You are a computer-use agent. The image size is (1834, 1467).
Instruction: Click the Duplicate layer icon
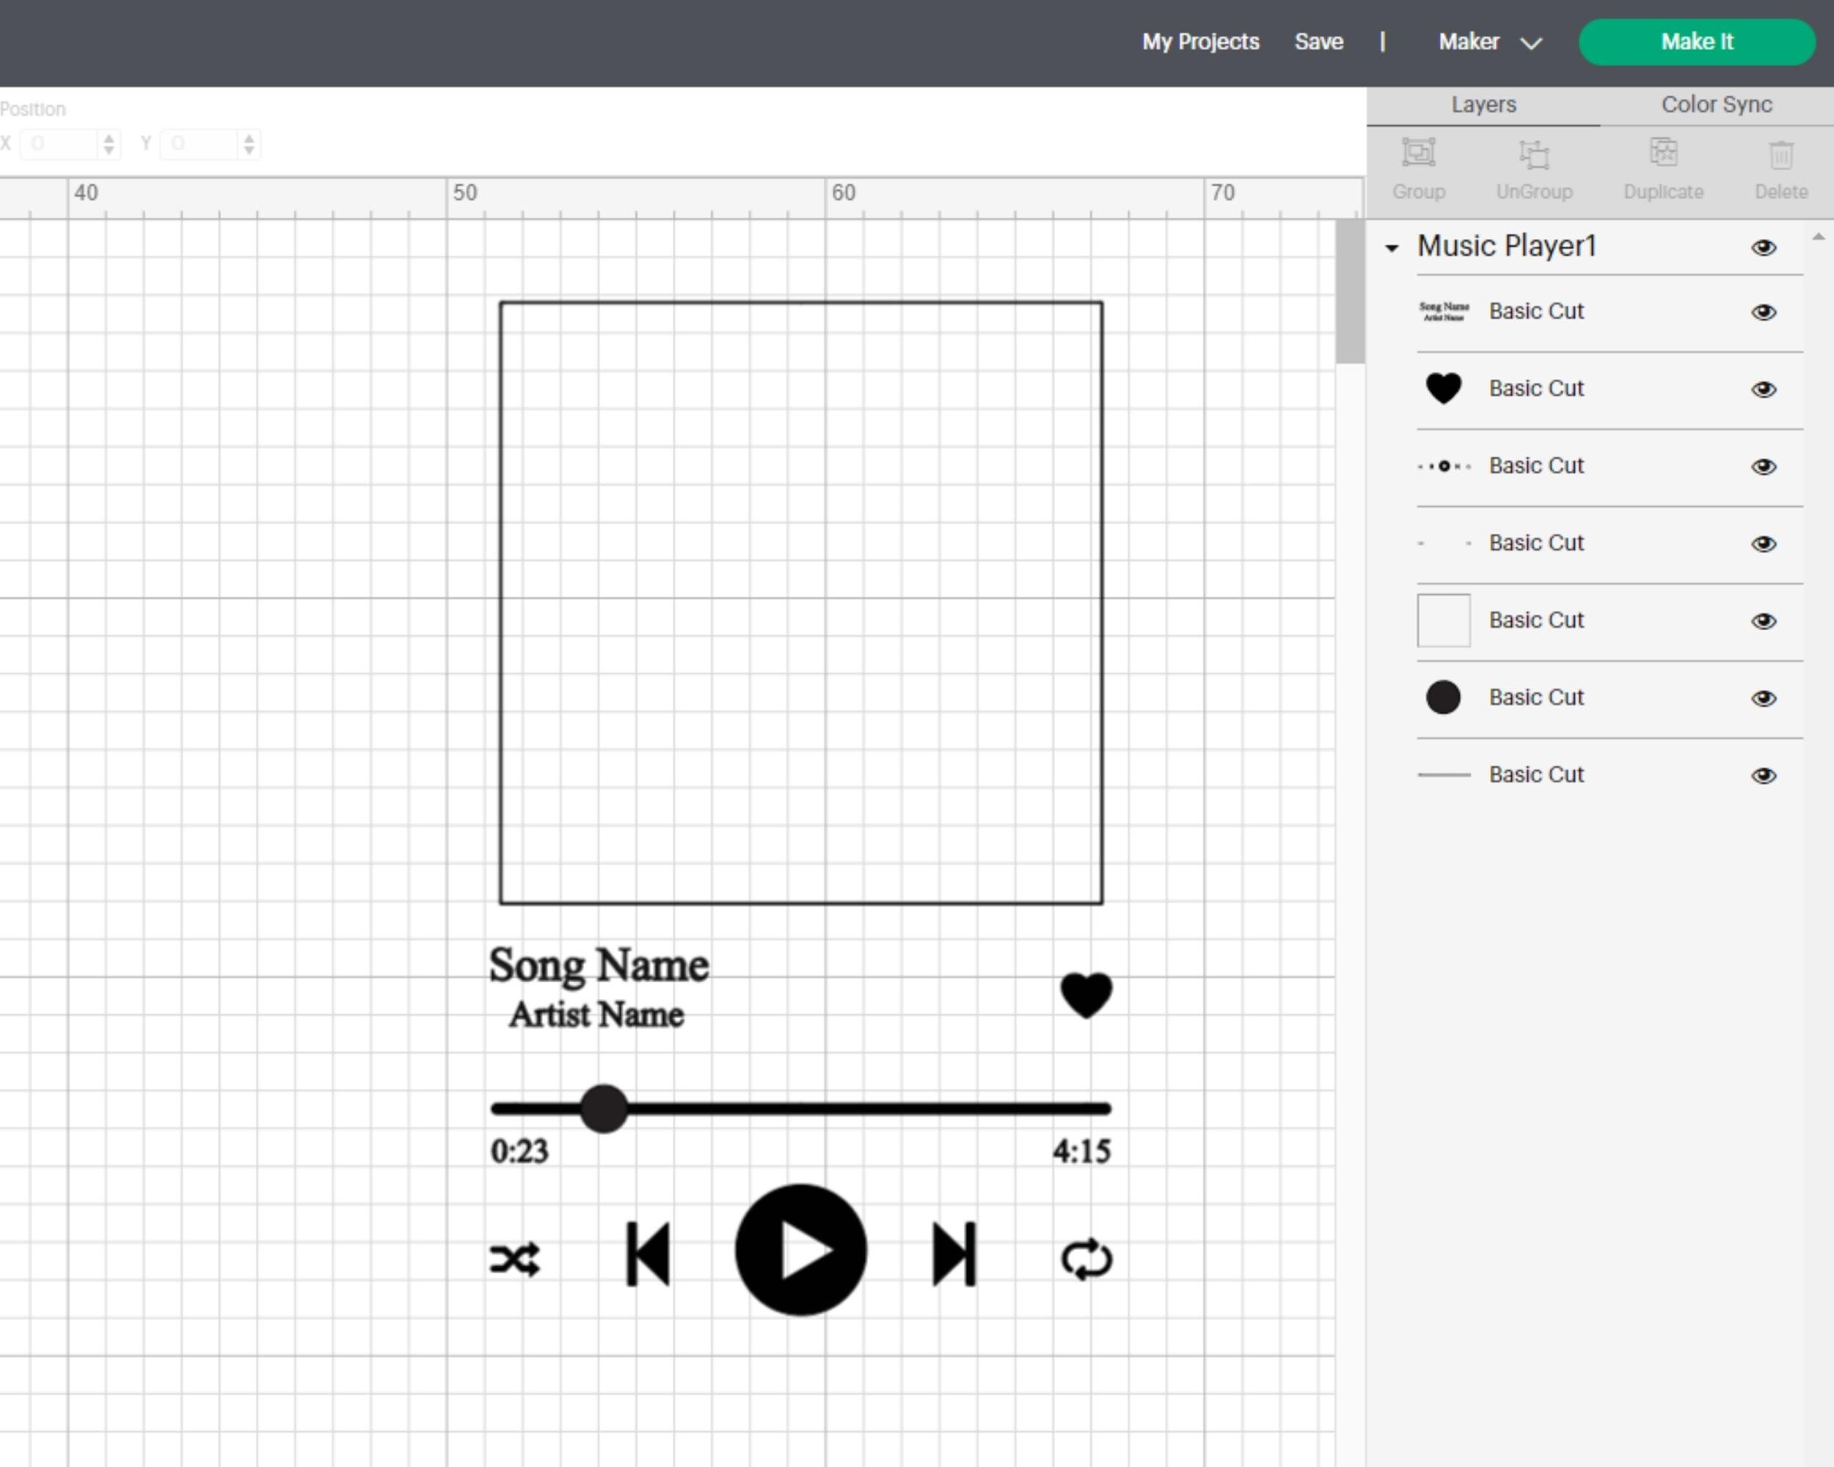[x=1663, y=153]
